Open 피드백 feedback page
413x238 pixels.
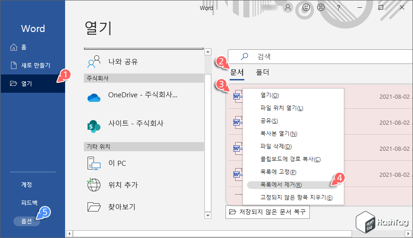[x=29, y=202]
